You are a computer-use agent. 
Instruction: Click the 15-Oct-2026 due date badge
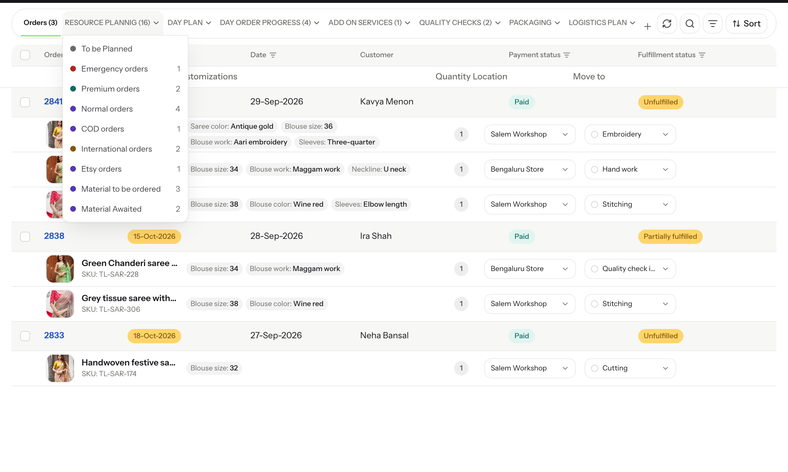coord(154,237)
